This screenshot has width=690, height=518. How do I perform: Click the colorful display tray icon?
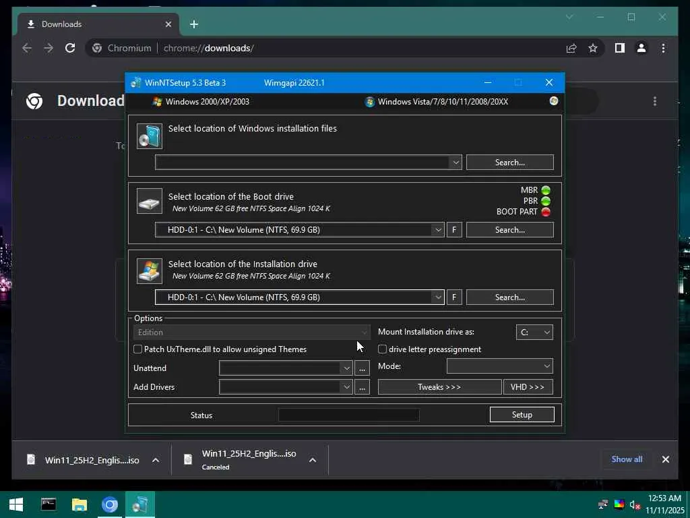[619, 505]
